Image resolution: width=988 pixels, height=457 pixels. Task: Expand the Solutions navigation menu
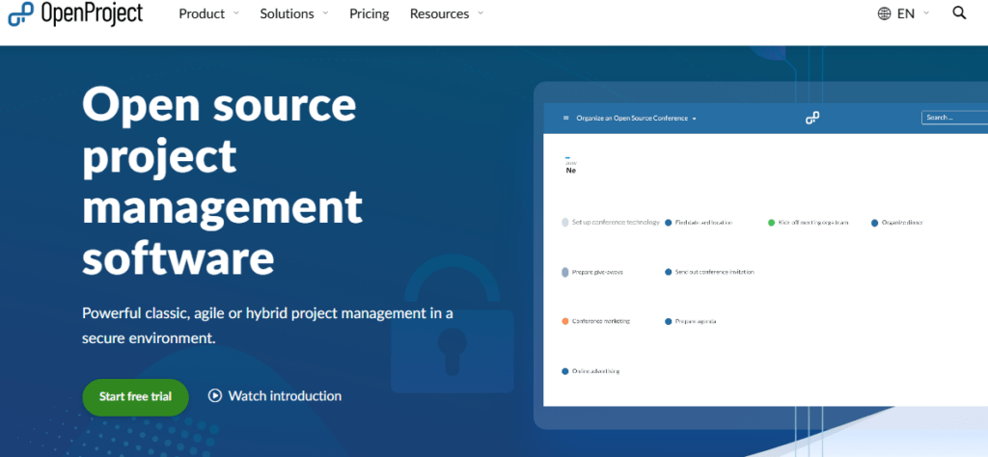(294, 13)
